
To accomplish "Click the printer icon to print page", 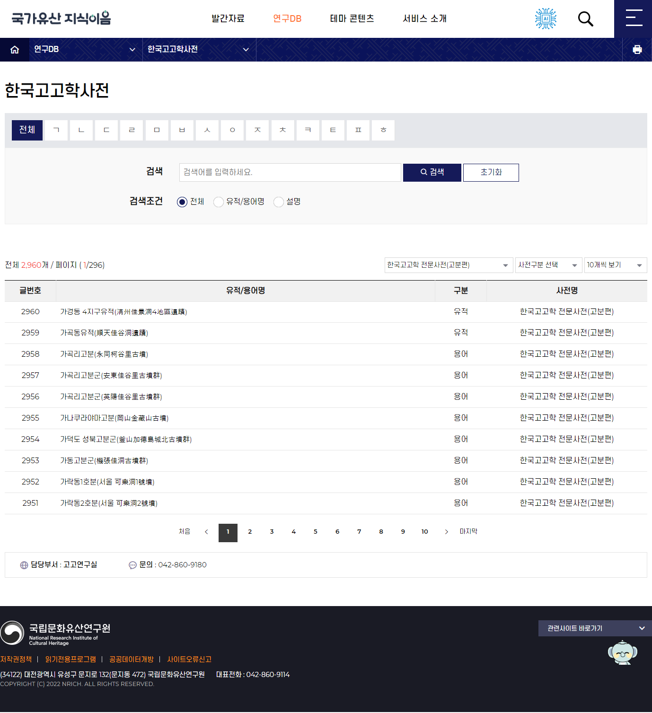I will [637, 50].
